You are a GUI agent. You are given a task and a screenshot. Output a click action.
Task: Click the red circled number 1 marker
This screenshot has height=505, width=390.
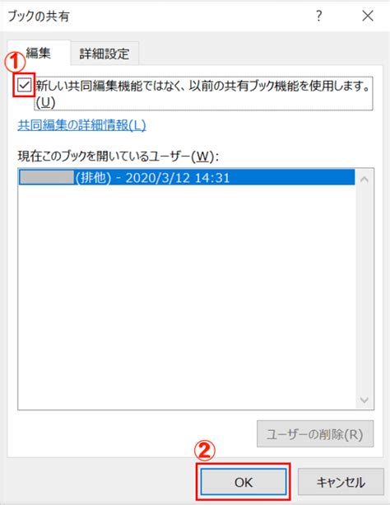(15, 62)
